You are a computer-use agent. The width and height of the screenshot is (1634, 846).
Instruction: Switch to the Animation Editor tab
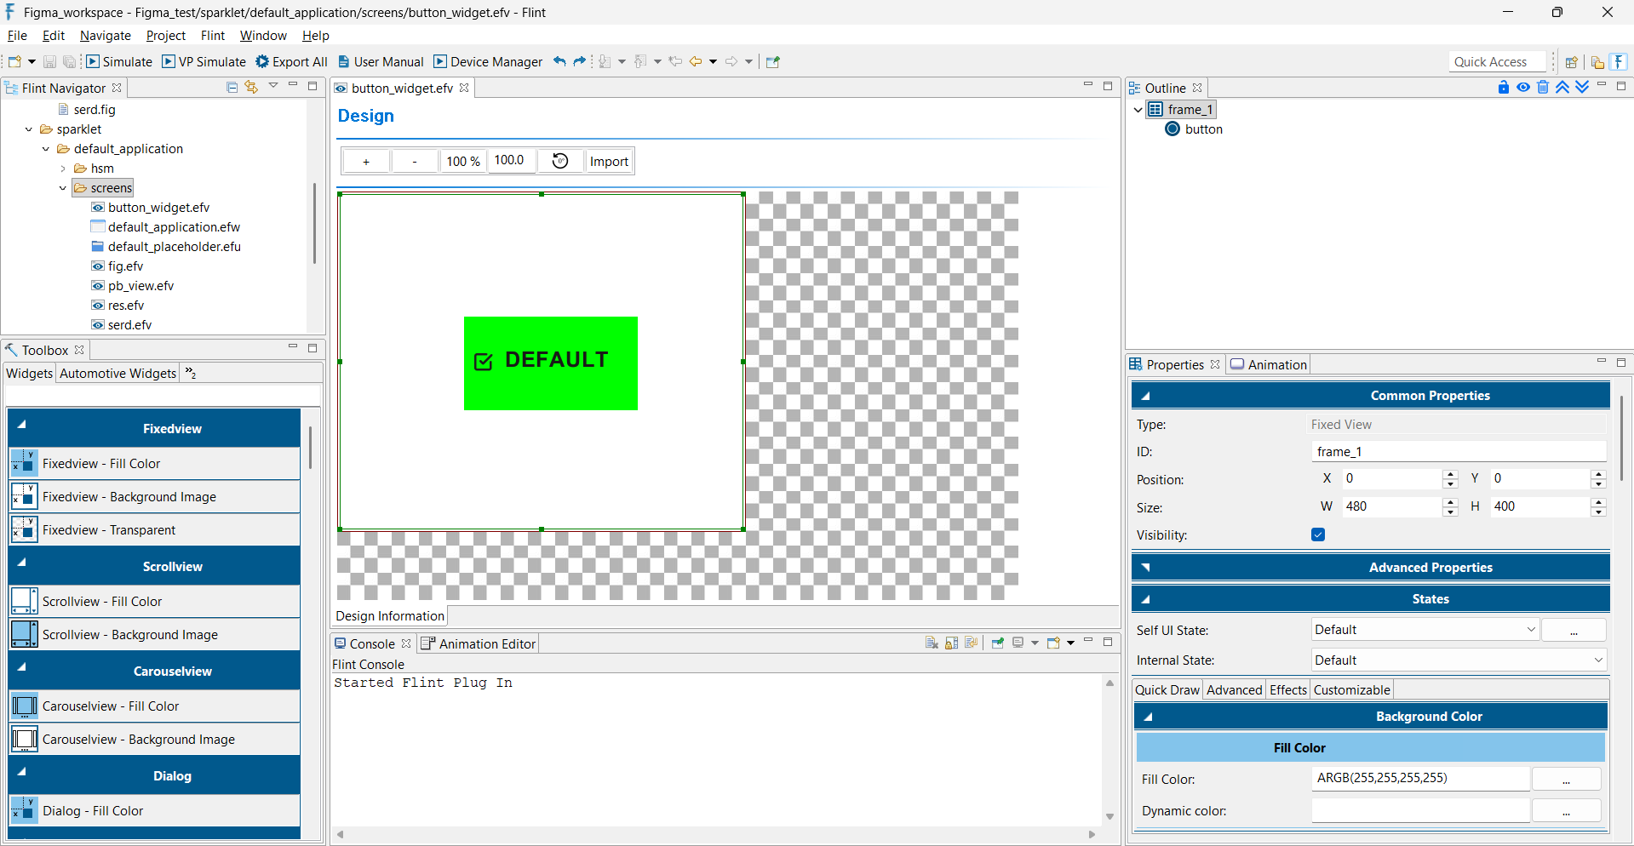tap(479, 643)
